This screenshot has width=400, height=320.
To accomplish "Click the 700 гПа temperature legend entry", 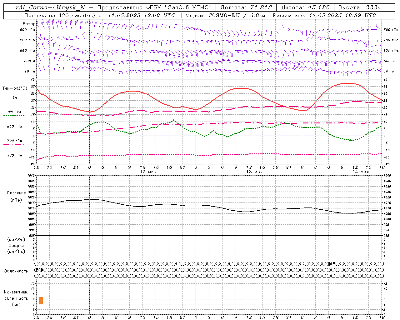I will point(14,142).
